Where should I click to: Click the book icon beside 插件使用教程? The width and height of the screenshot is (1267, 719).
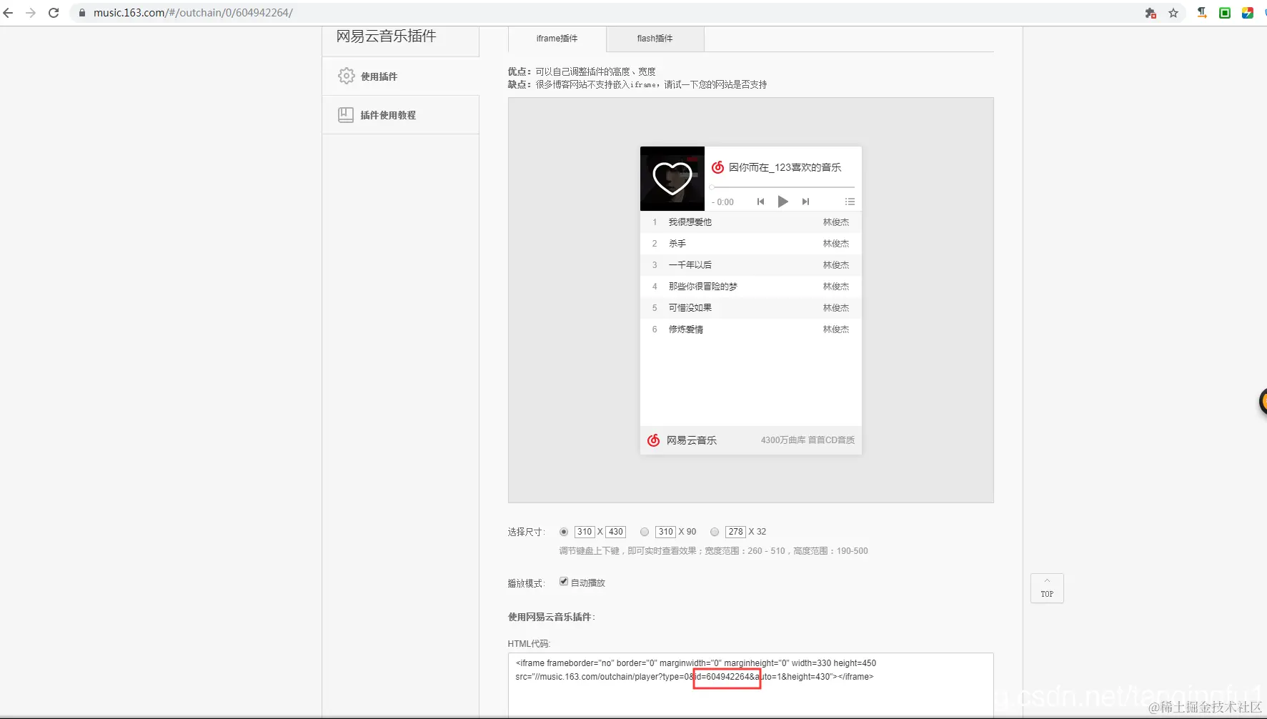tap(346, 114)
